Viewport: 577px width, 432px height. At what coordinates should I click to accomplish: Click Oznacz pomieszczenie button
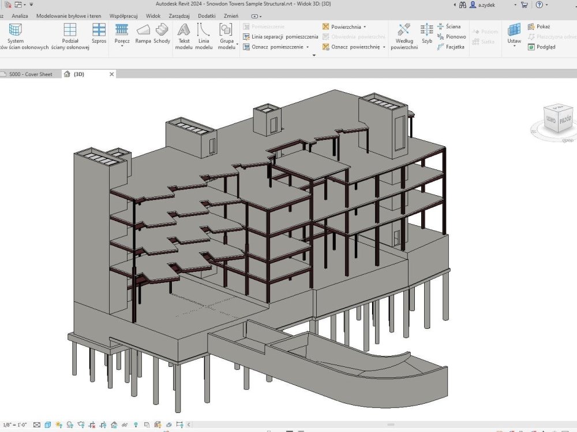click(x=273, y=47)
